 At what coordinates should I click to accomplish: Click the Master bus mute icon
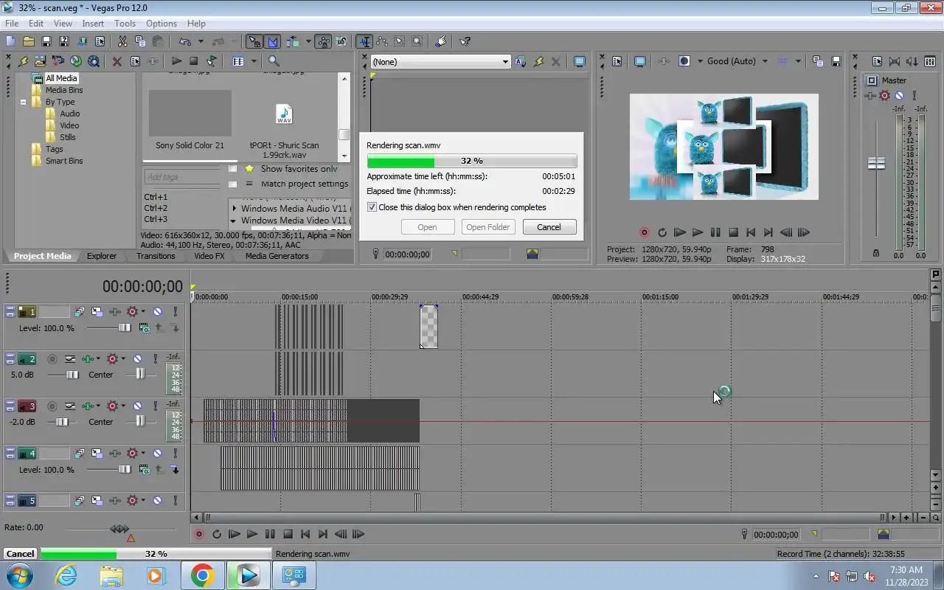tap(899, 96)
